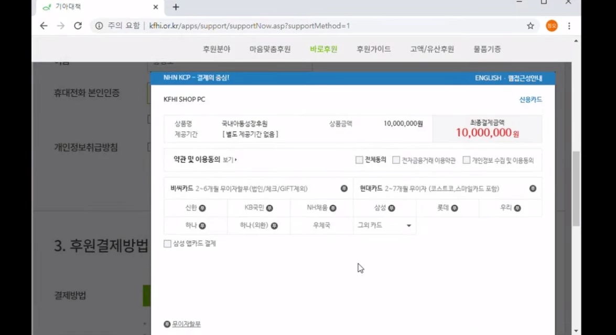
Task: Open the 그외 카드 dropdown
Action: 385,226
